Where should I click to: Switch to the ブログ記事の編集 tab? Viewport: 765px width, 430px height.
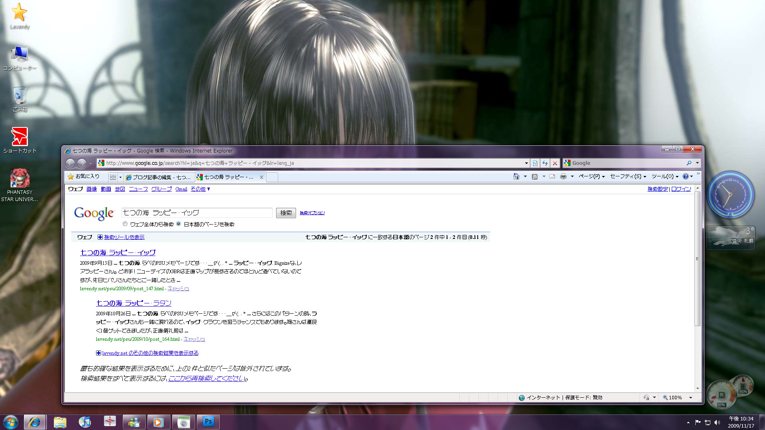pyautogui.click(x=159, y=177)
